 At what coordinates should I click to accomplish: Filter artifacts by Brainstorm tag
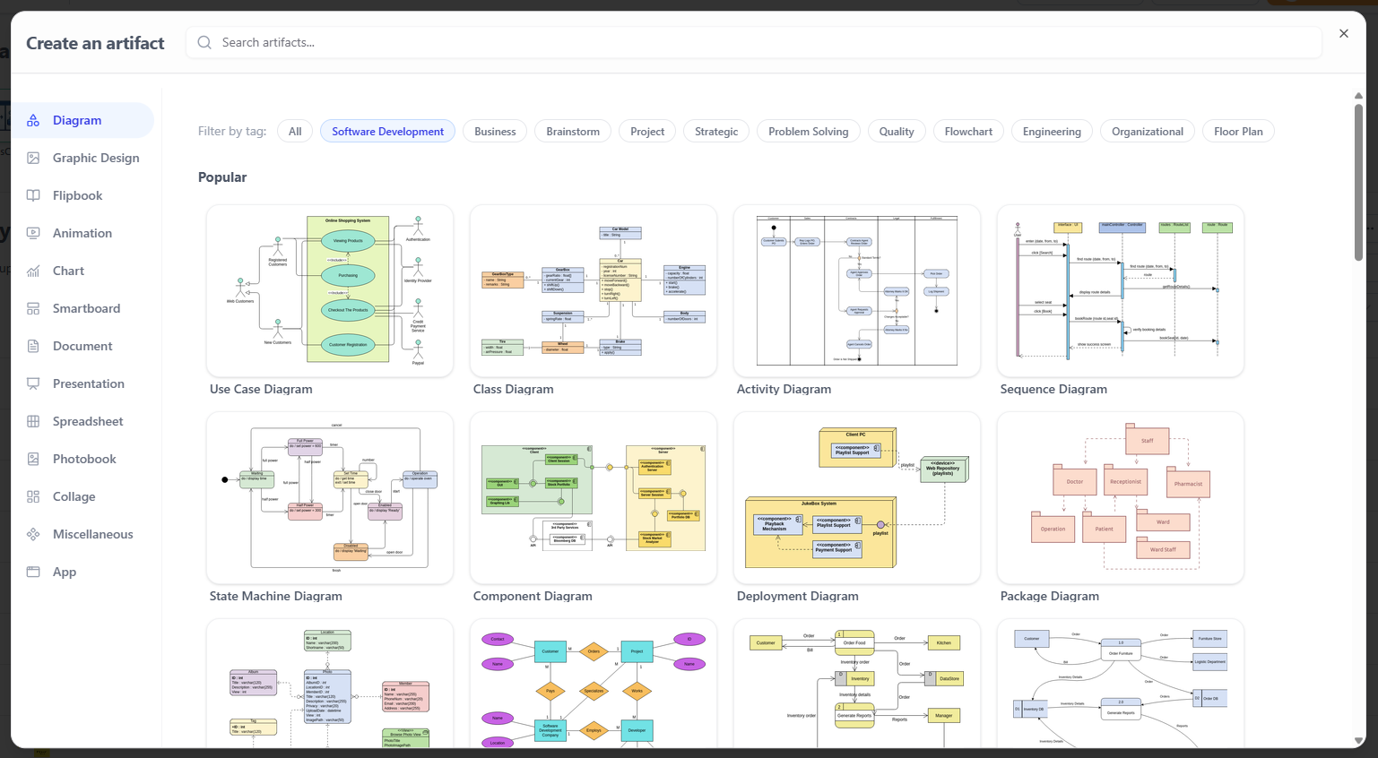point(573,131)
